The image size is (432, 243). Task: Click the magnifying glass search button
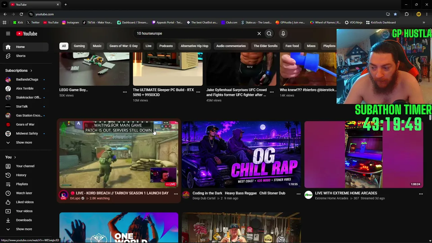(269, 33)
